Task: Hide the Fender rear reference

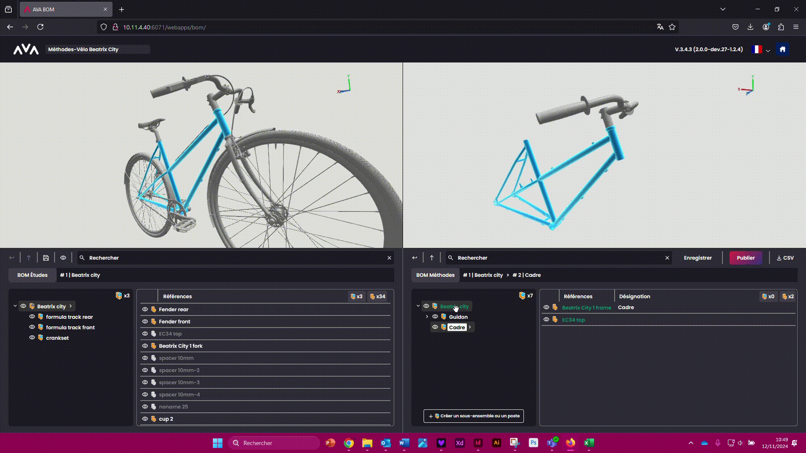Action: point(145,310)
